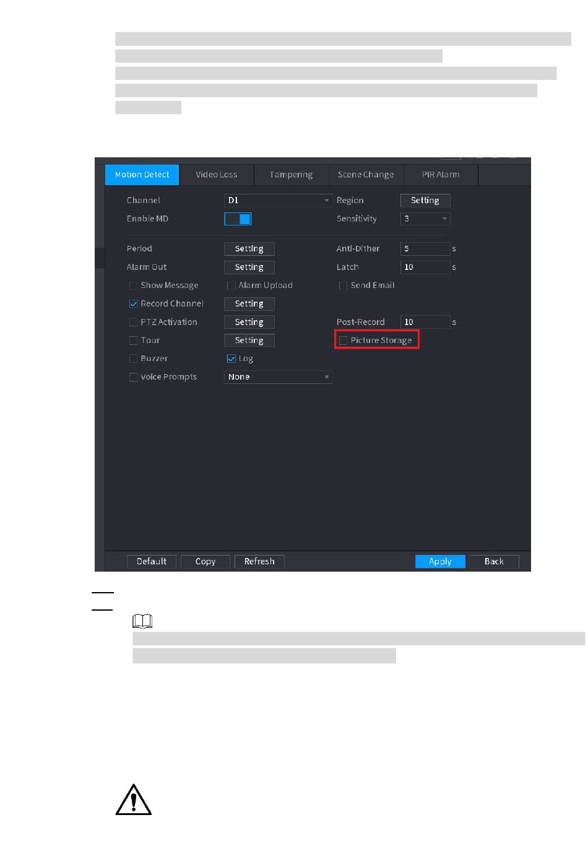
Task: Uncheck the Log checkbox
Action: tap(231, 359)
